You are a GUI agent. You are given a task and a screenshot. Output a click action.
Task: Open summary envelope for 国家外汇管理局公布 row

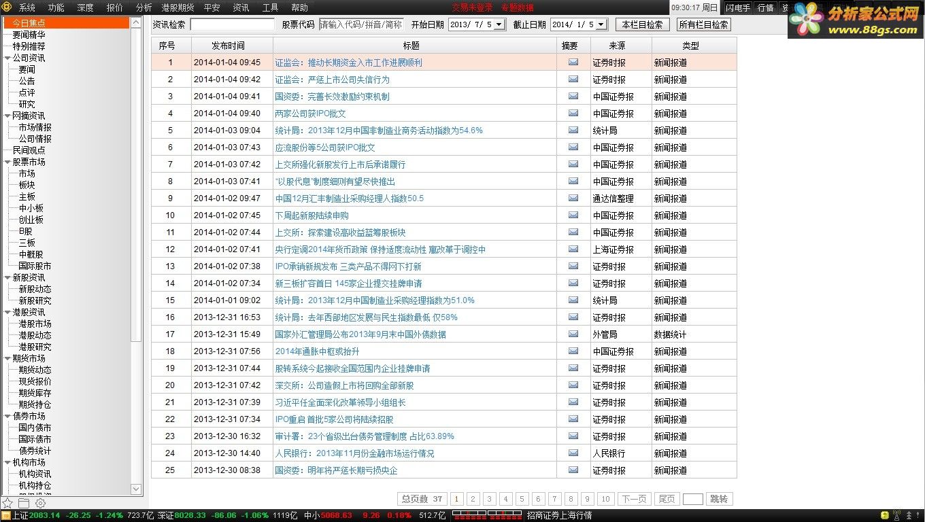pos(573,334)
